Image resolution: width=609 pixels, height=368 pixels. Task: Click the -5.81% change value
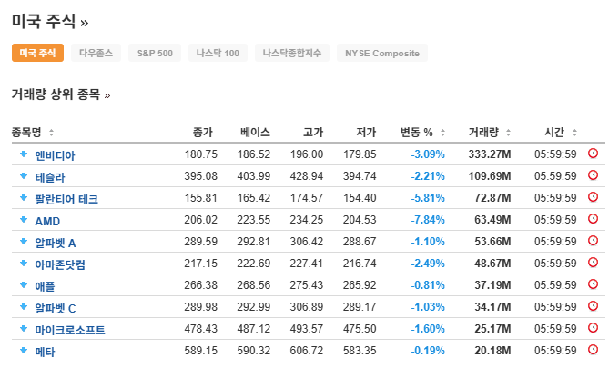428,198
